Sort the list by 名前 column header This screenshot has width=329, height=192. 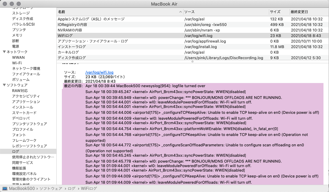pos(117,12)
